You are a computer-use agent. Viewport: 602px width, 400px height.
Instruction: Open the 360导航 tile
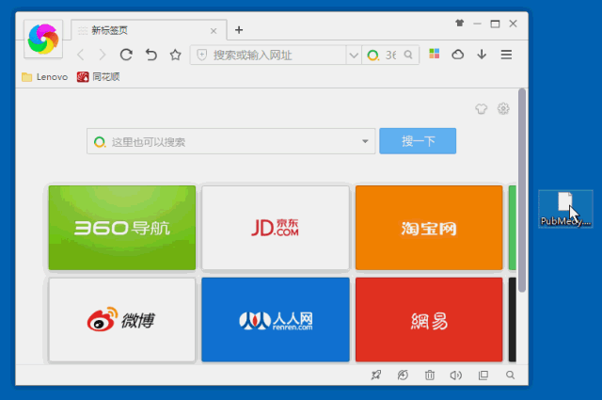122,228
